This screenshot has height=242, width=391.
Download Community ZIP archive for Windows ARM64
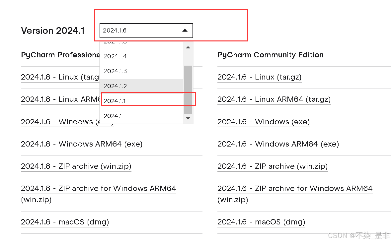(x=295, y=194)
